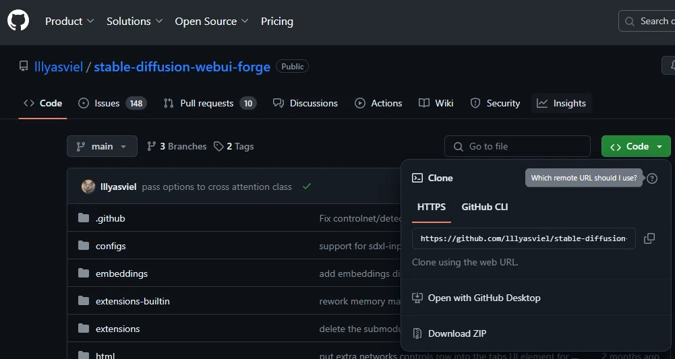The image size is (675, 359).
Task: Click the folder icon beside configs
Action: click(x=84, y=245)
